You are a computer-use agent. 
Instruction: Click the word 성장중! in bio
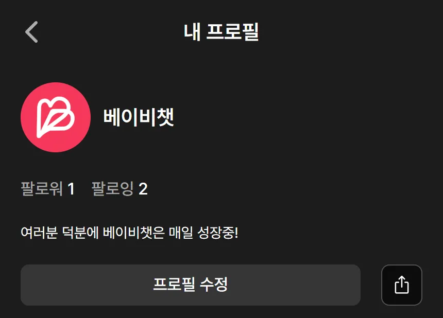[217, 233]
